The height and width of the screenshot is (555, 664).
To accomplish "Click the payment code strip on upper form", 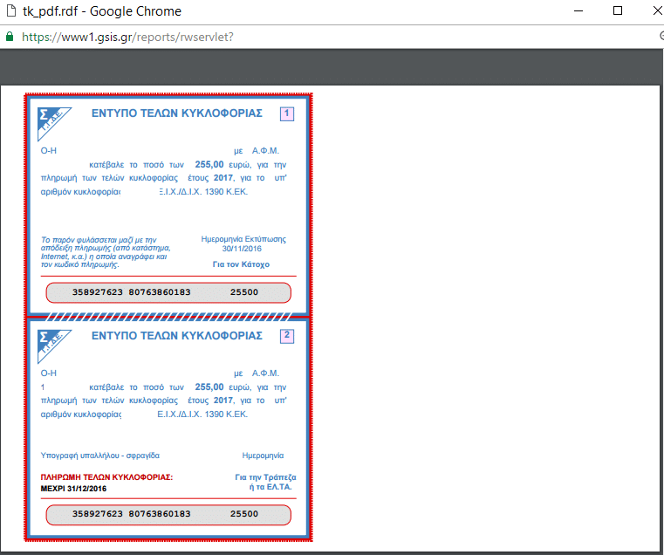I will 168,293.
